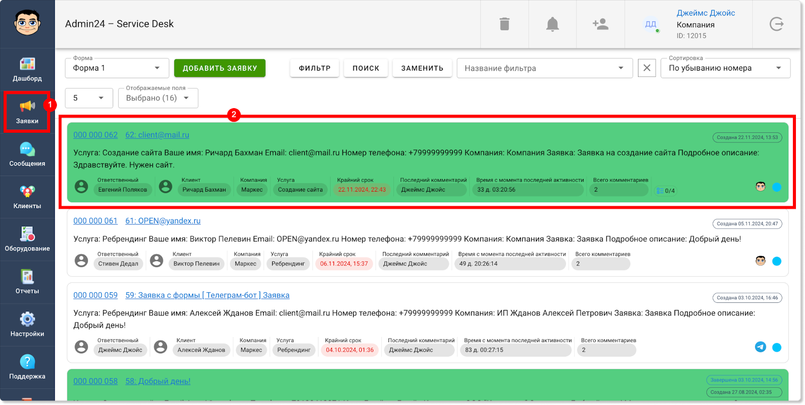This screenshot has height=405, width=805.
Task: Click the 49 д. 20:26:14 activity time
Action: point(510,264)
